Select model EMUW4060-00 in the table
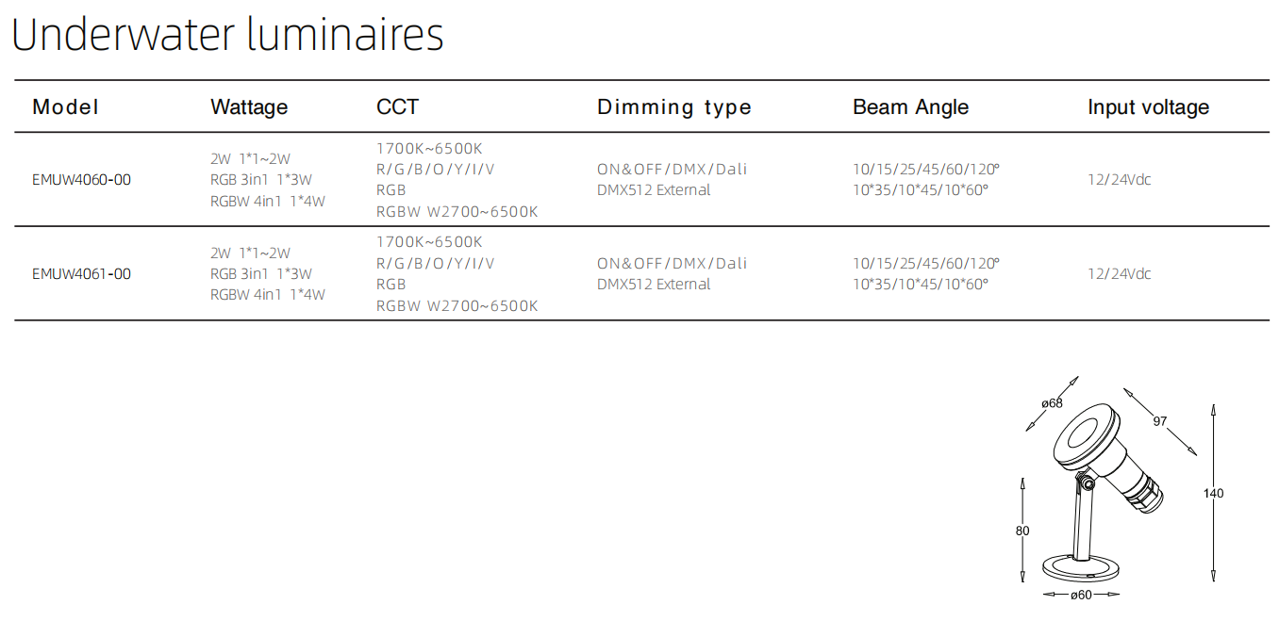The width and height of the screenshot is (1279, 621). [x=81, y=180]
